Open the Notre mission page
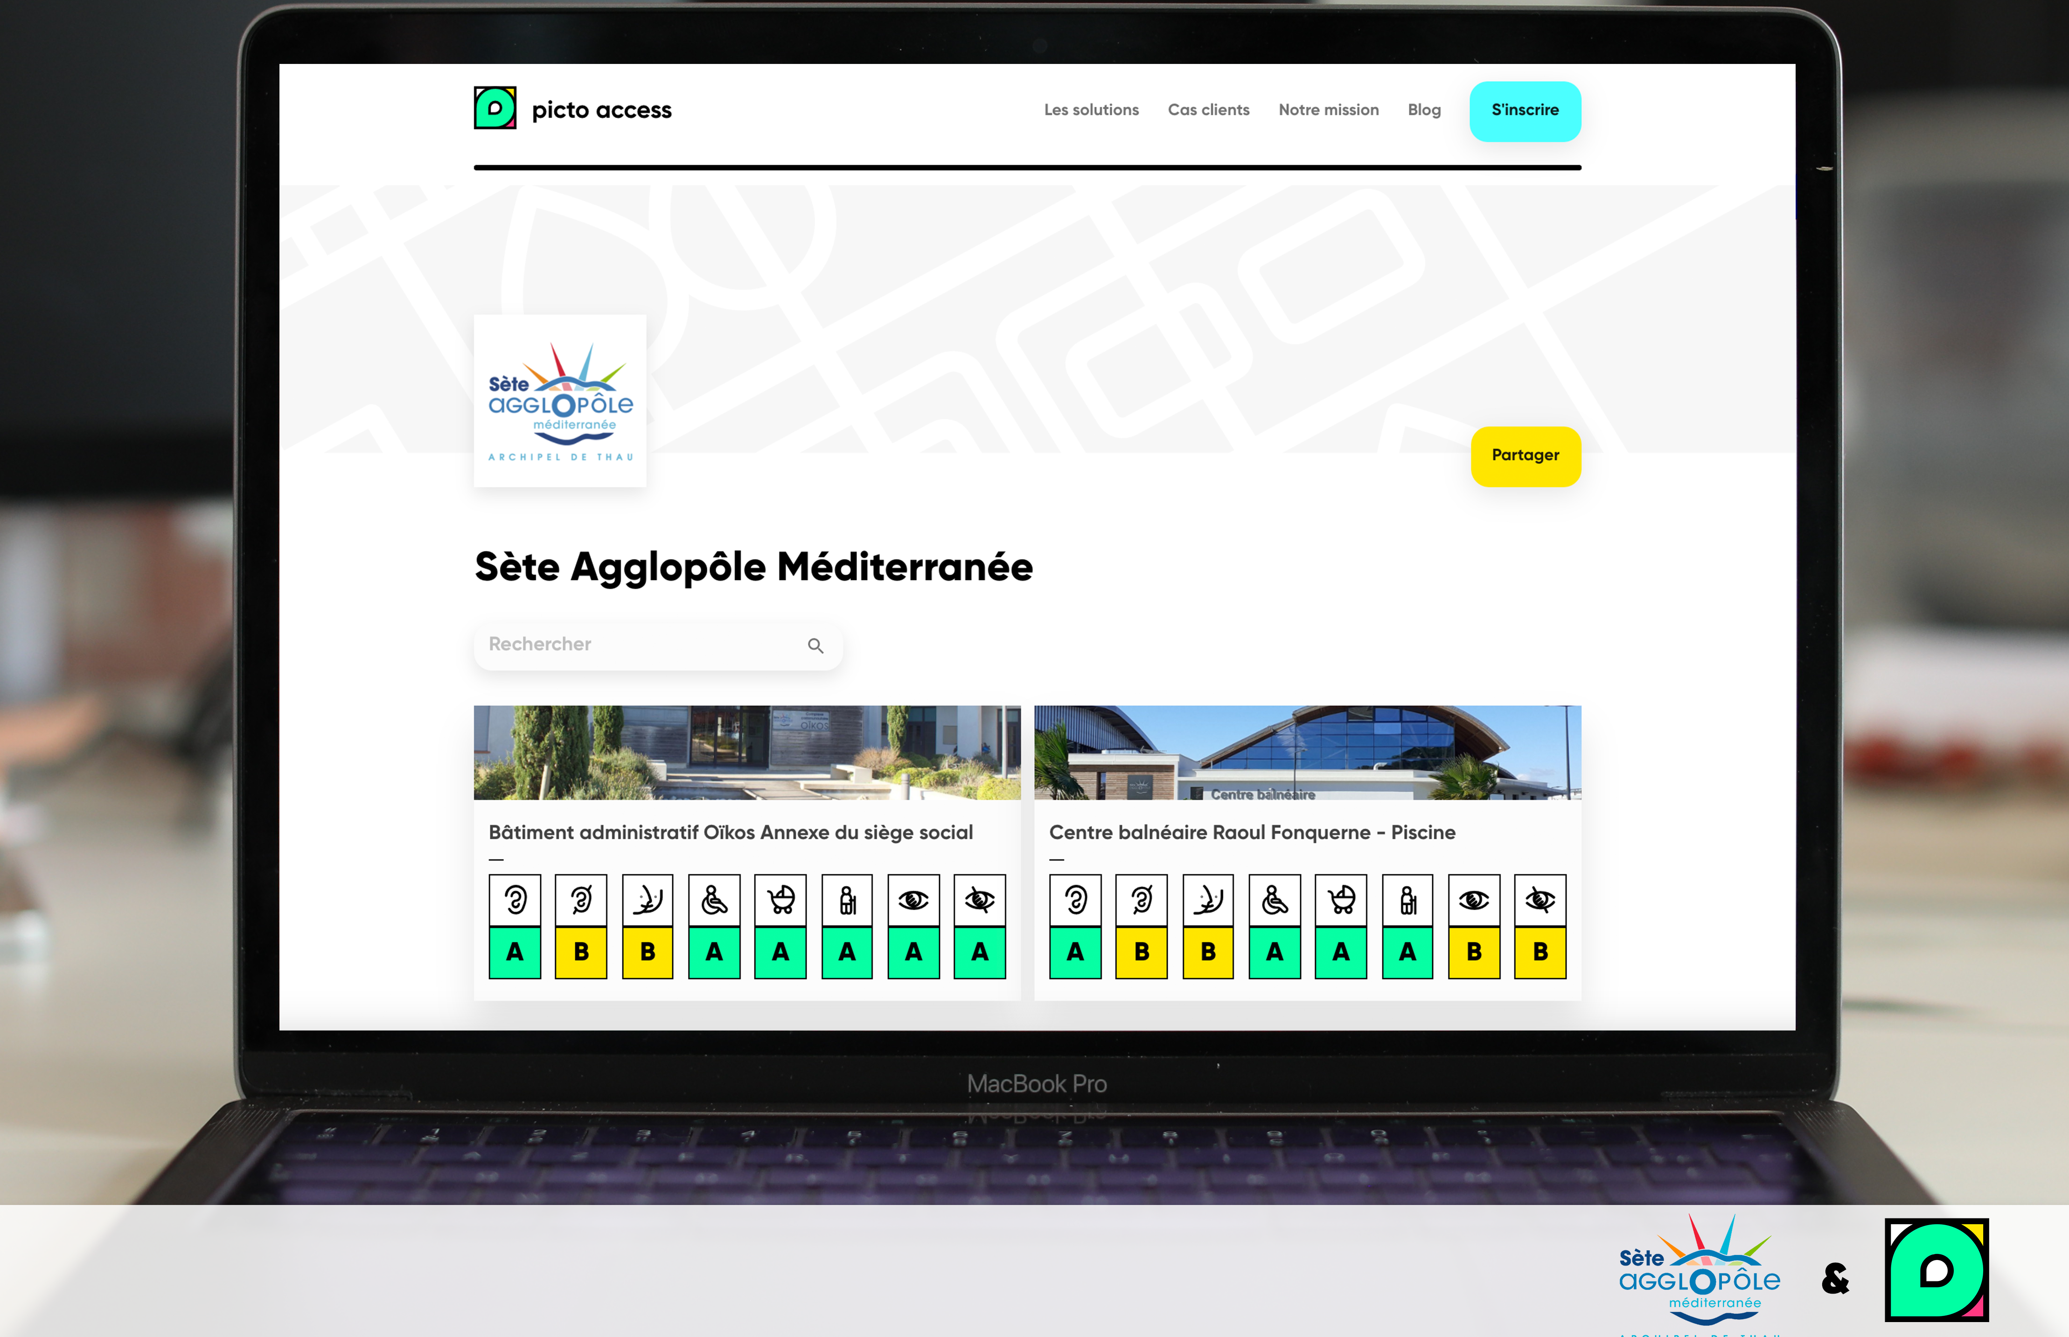2069x1337 pixels. tap(1328, 110)
